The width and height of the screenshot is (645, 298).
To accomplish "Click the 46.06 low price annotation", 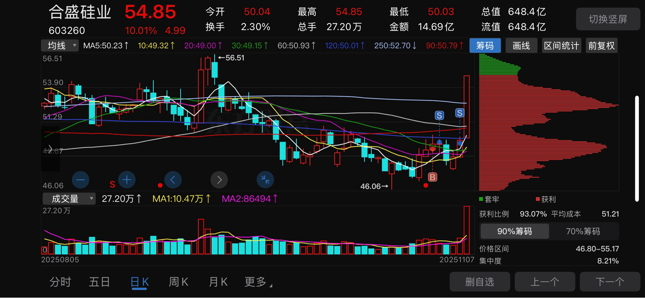I will tap(374, 186).
